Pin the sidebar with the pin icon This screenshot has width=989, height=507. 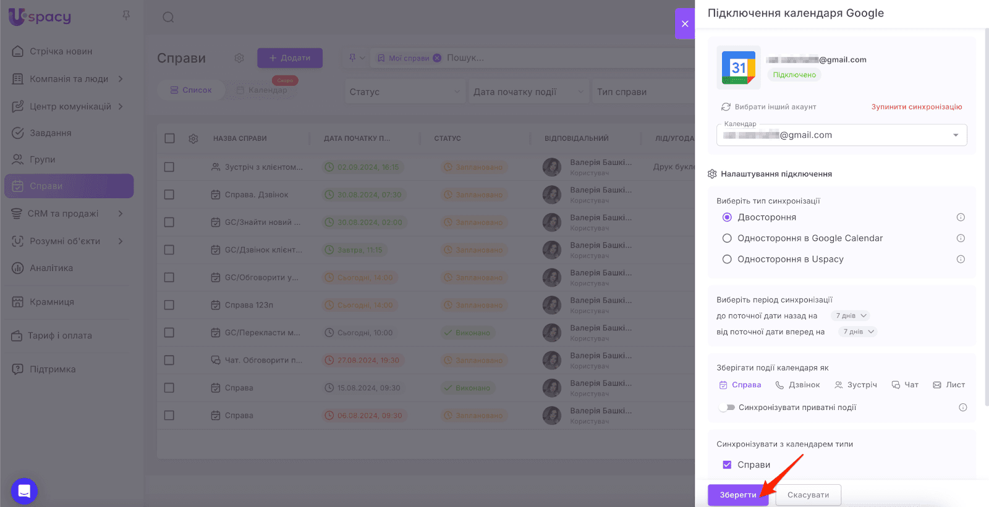pyautogui.click(x=126, y=15)
